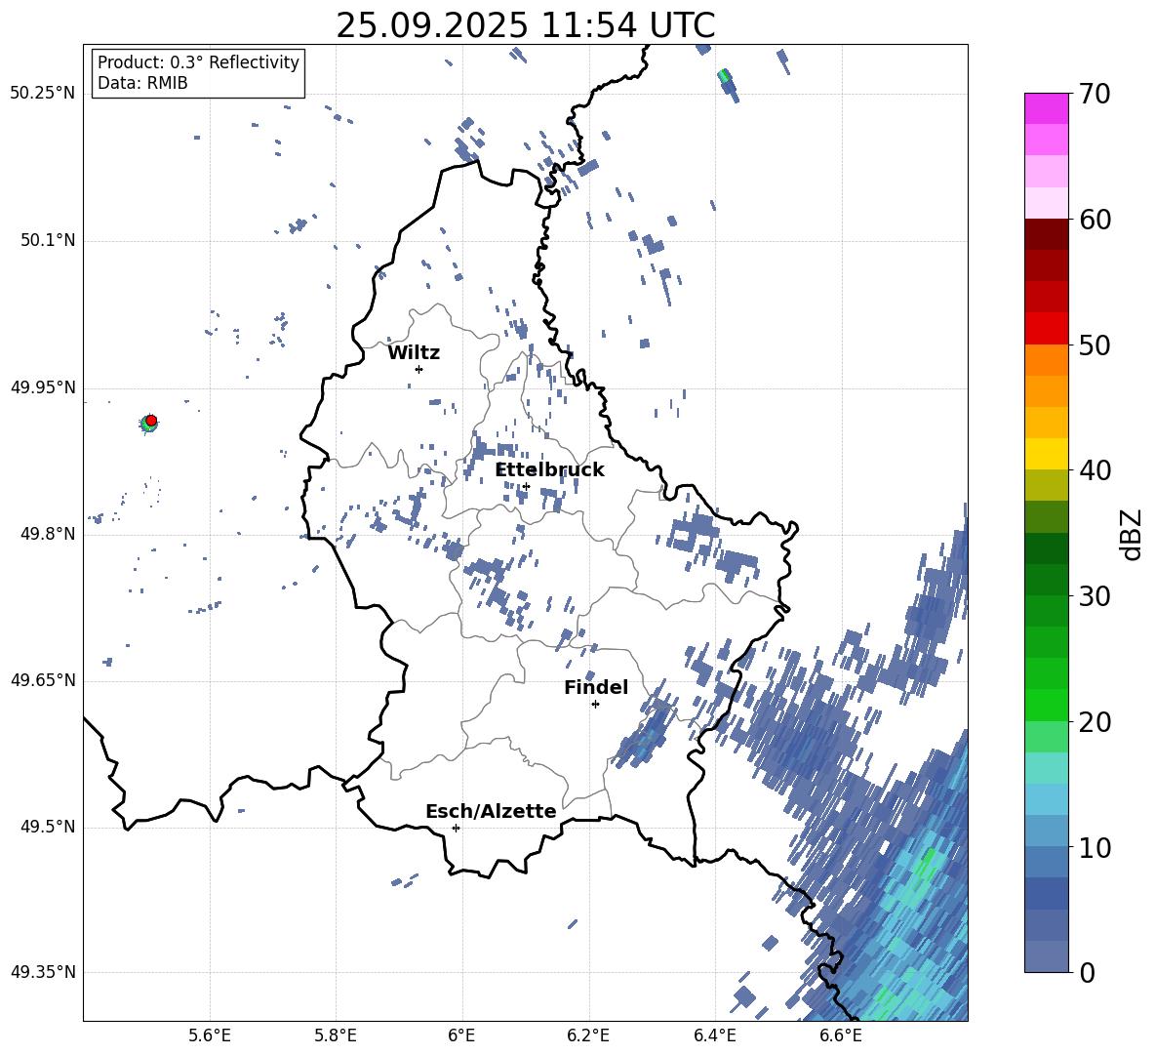Click the 49.65°N latitude label
This screenshot has width=1155, height=1055.
coord(43,680)
